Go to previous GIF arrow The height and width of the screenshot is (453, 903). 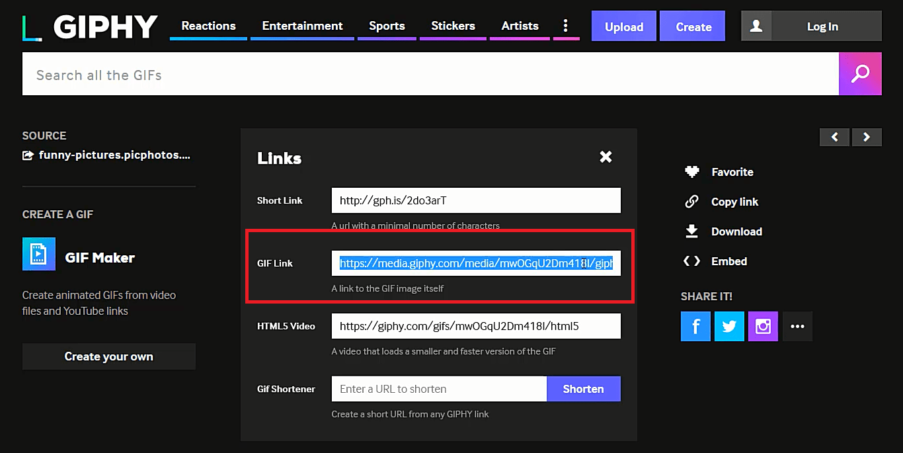[x=835, y=137]
